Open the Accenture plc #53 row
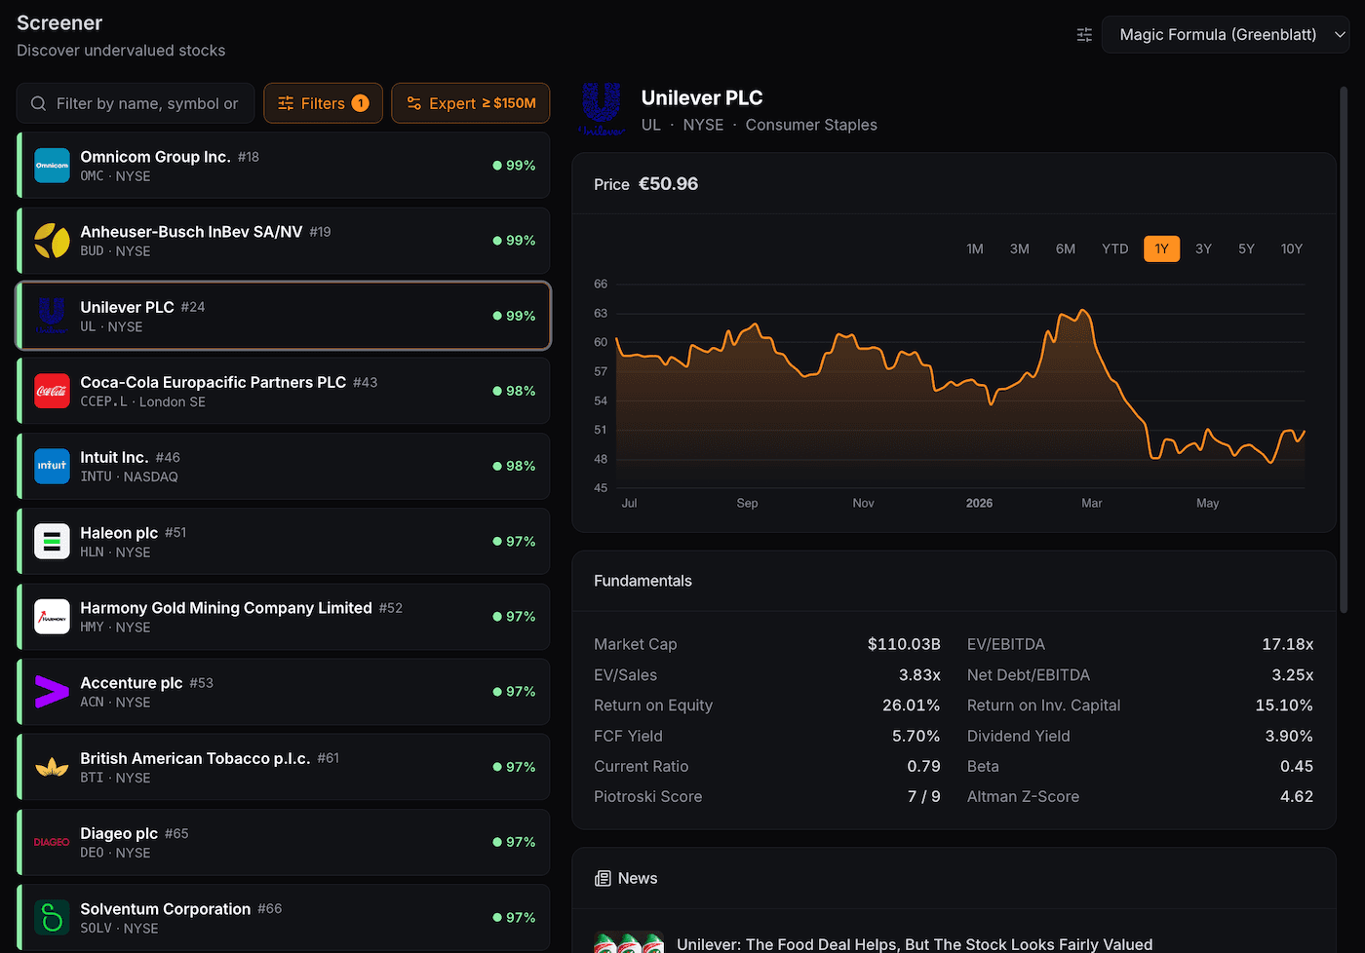This screenshot has height=953, width=1365. coord(284,692)
